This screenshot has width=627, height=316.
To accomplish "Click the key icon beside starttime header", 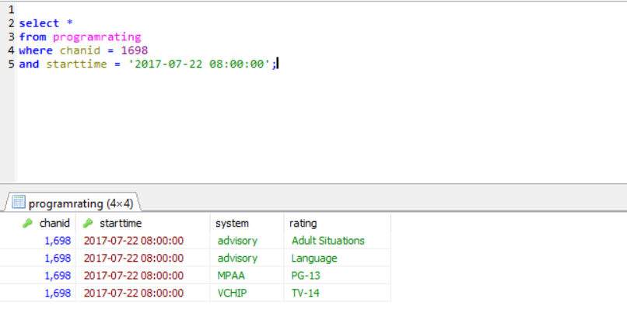I will (x=88, y=224).
